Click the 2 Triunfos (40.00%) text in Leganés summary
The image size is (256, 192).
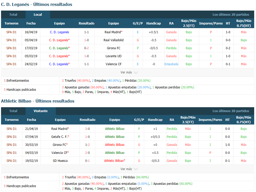coord(76,80)
